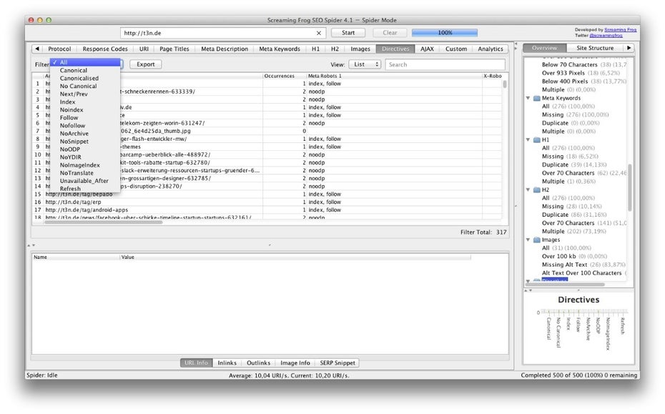Image resolution: width=665 pixels, height=414 pixels.
Task: Collapse the H2 tree section
Action: tap(528, 189)
